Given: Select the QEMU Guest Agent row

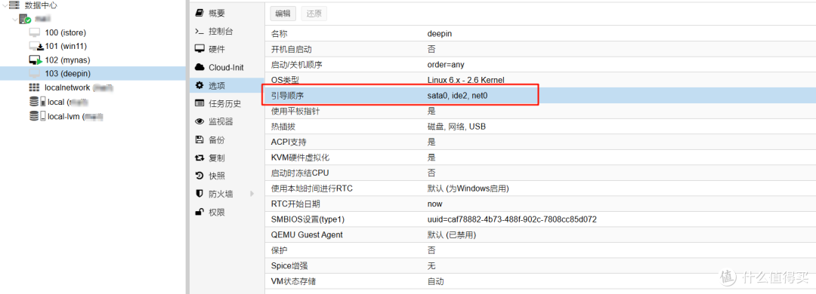Looking at the screenshot, I should (540, 234).
